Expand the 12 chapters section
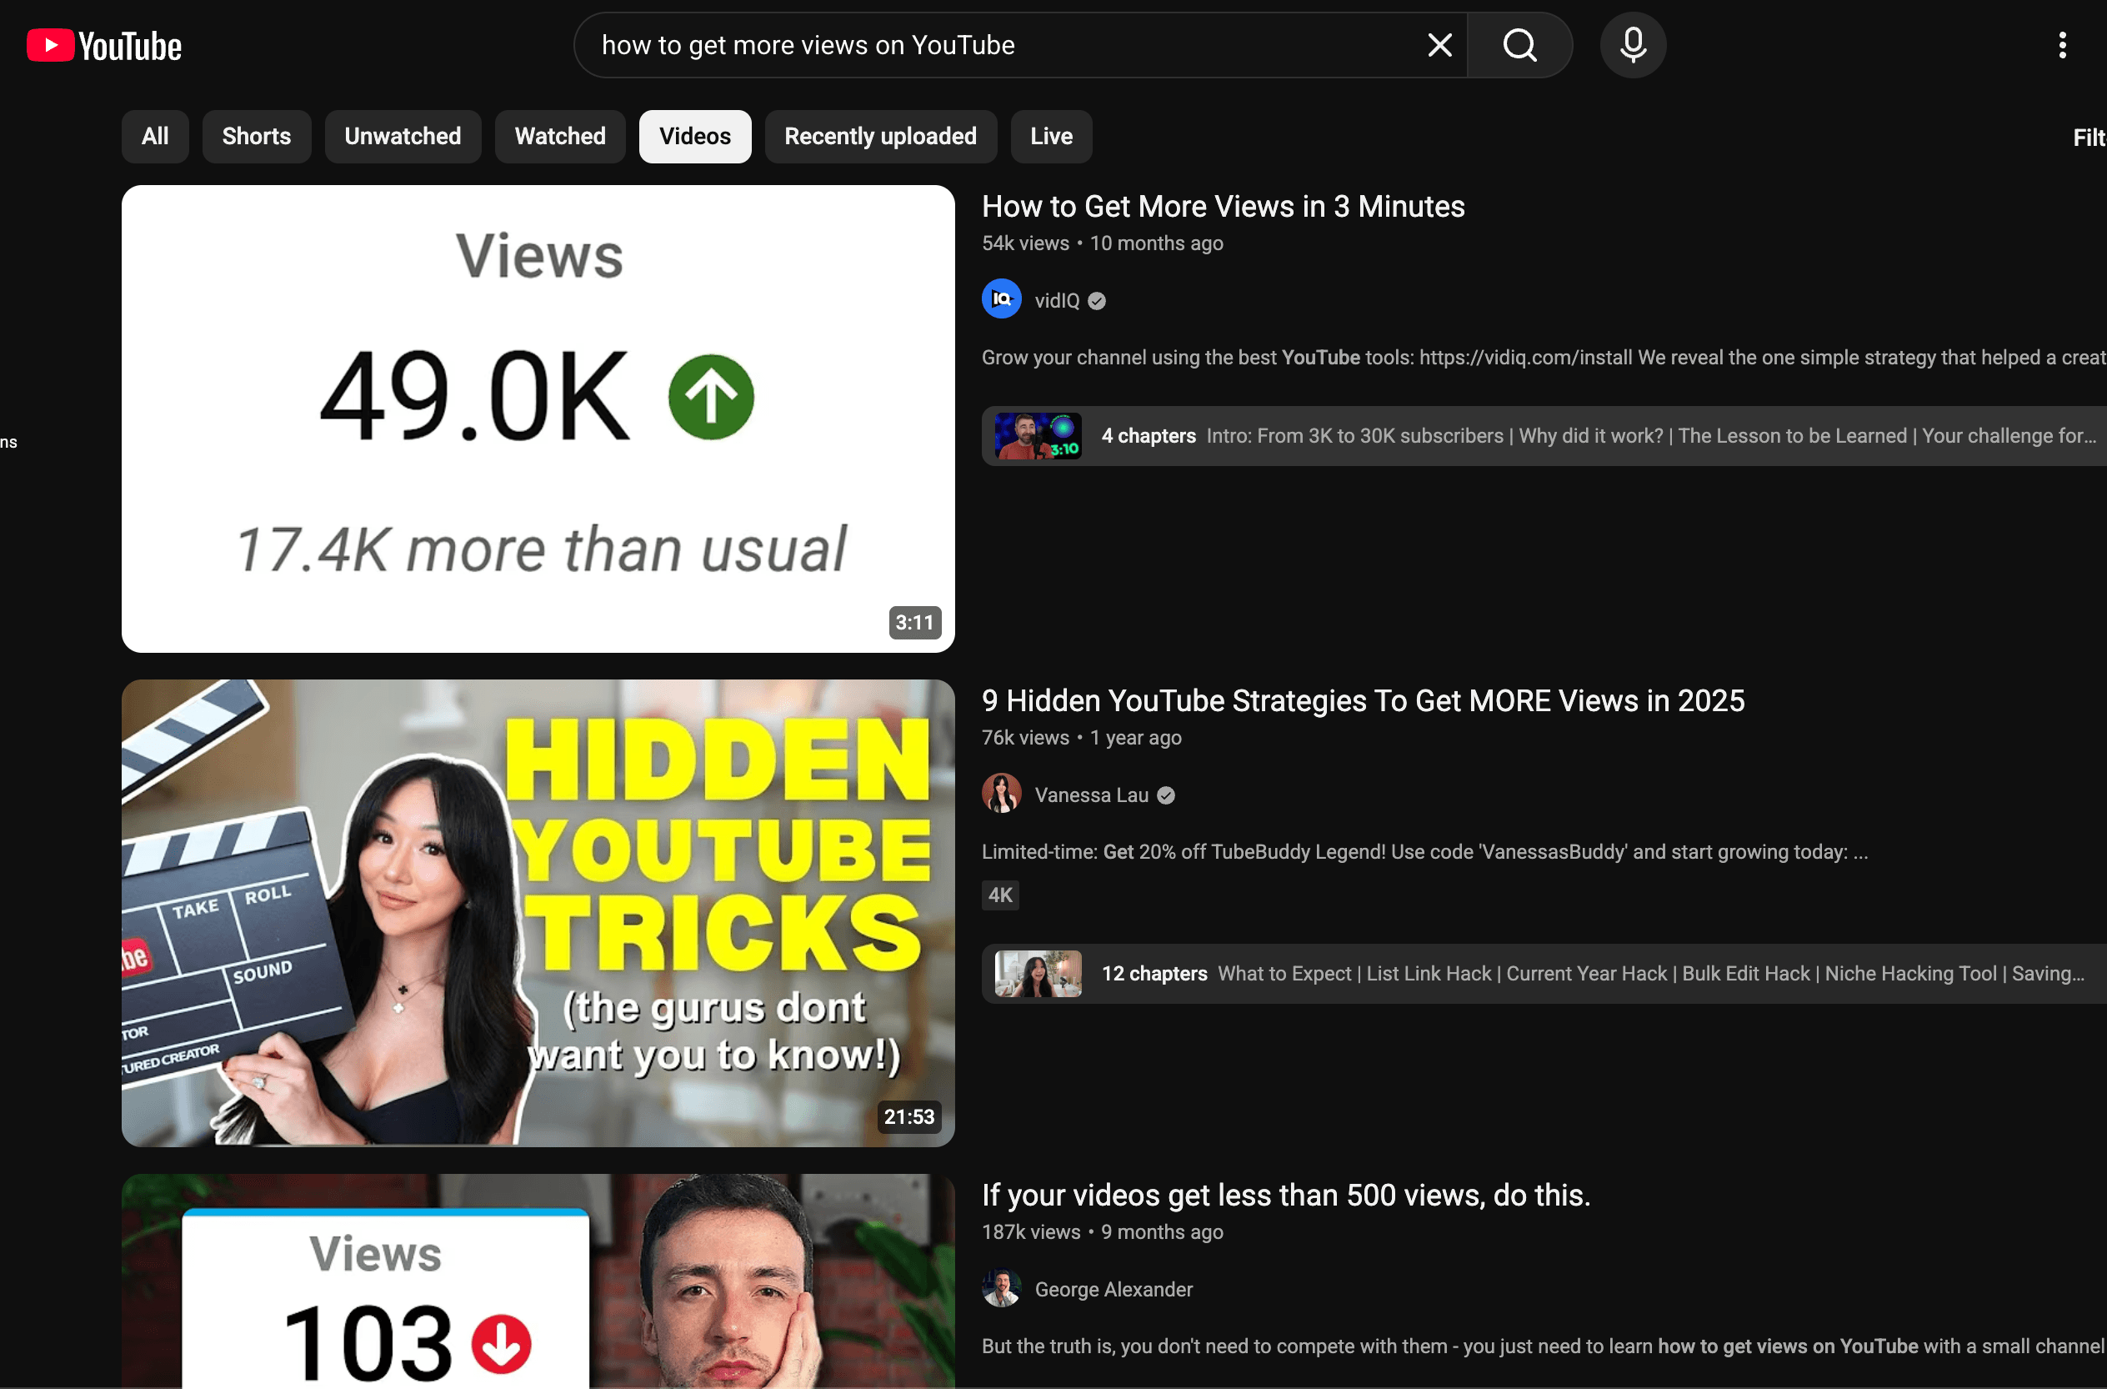The width and height of the screenshot is (2107, 1389). point(1544,974)
